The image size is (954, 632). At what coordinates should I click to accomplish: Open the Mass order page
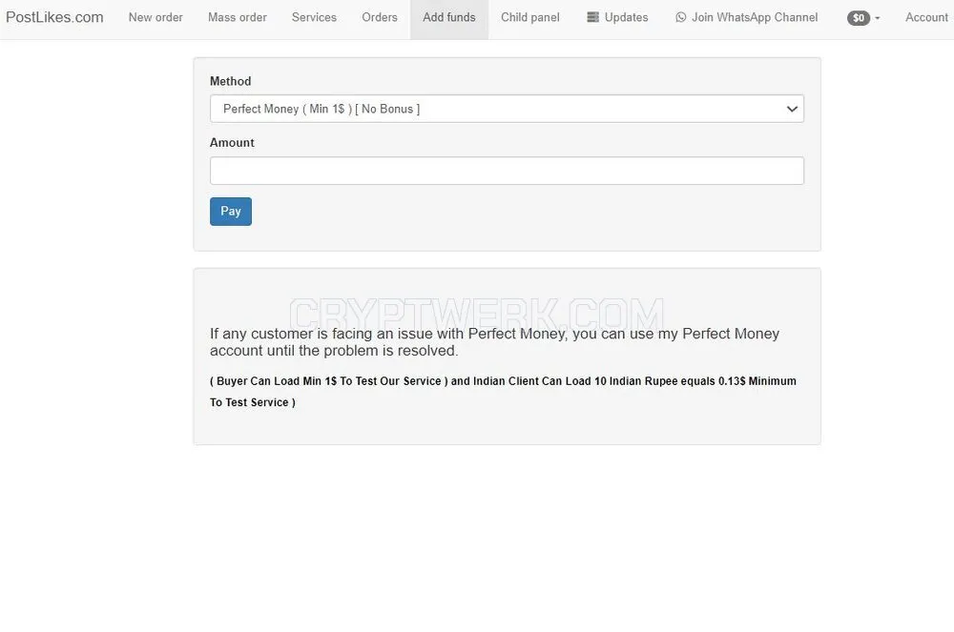click(x=238, y=17)
